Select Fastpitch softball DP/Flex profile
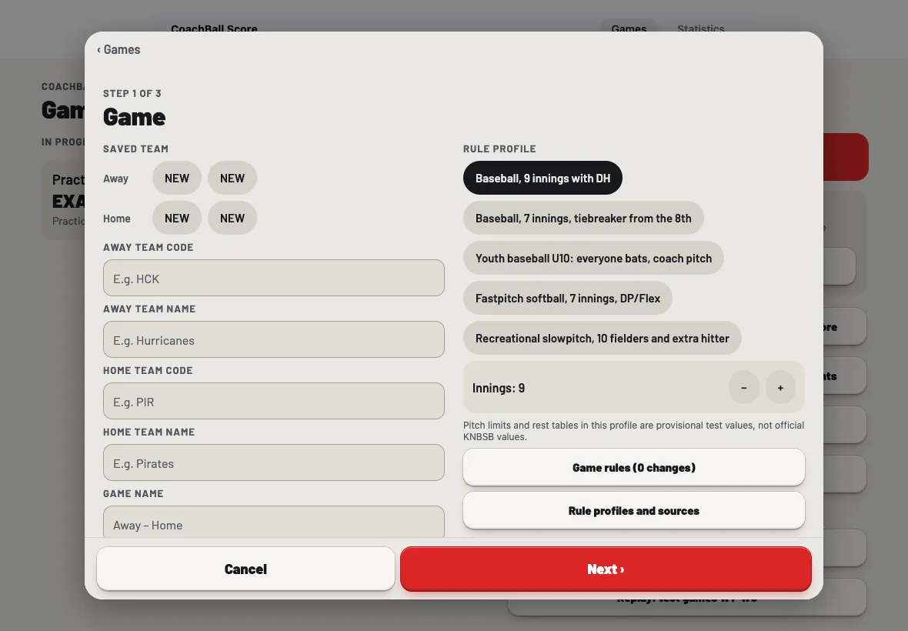The image size is (908, 631). point(568,298)
